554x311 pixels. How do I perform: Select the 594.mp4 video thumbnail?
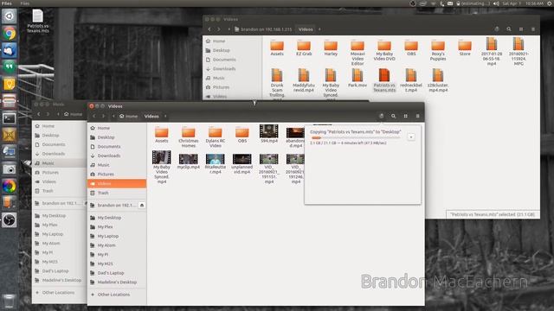[269, 134]
